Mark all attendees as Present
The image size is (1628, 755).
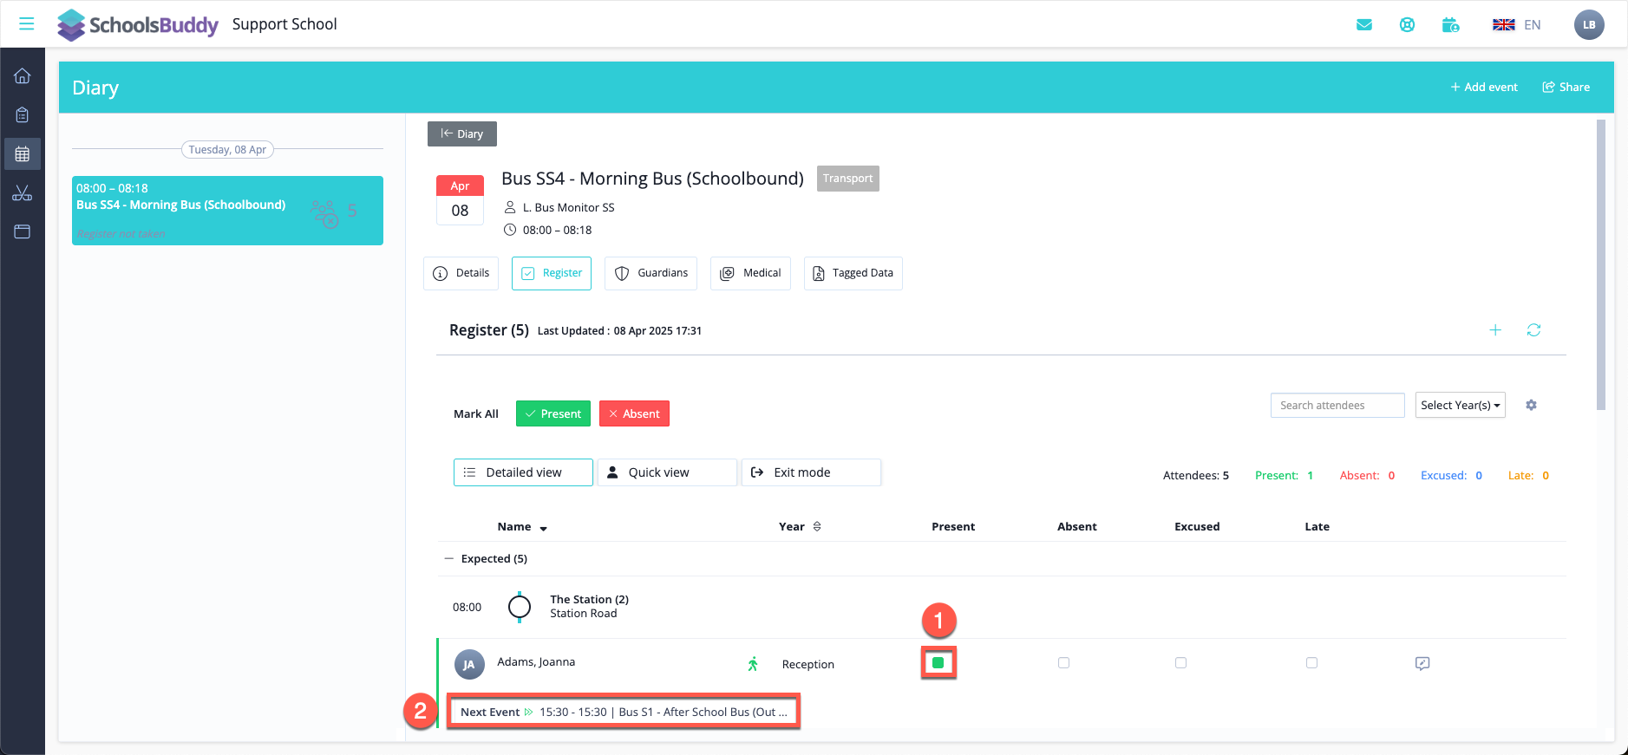[x=552, y=413]
